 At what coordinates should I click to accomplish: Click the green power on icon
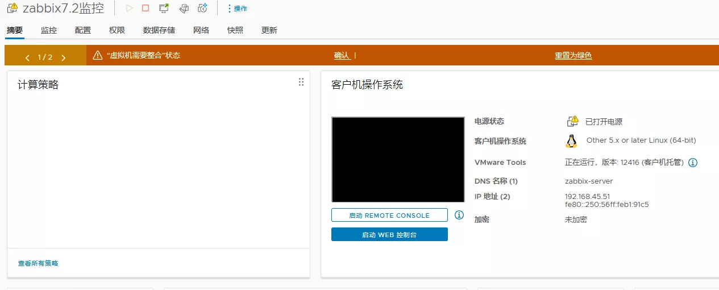pyautogui.click(x=130, y=8)
